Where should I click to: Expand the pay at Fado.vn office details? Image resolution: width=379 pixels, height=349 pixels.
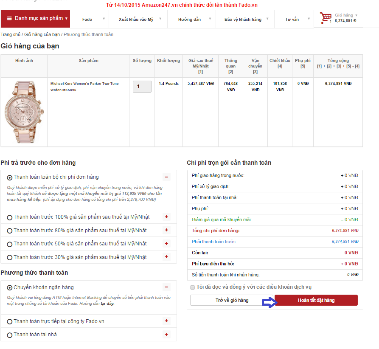coord(166,321)
